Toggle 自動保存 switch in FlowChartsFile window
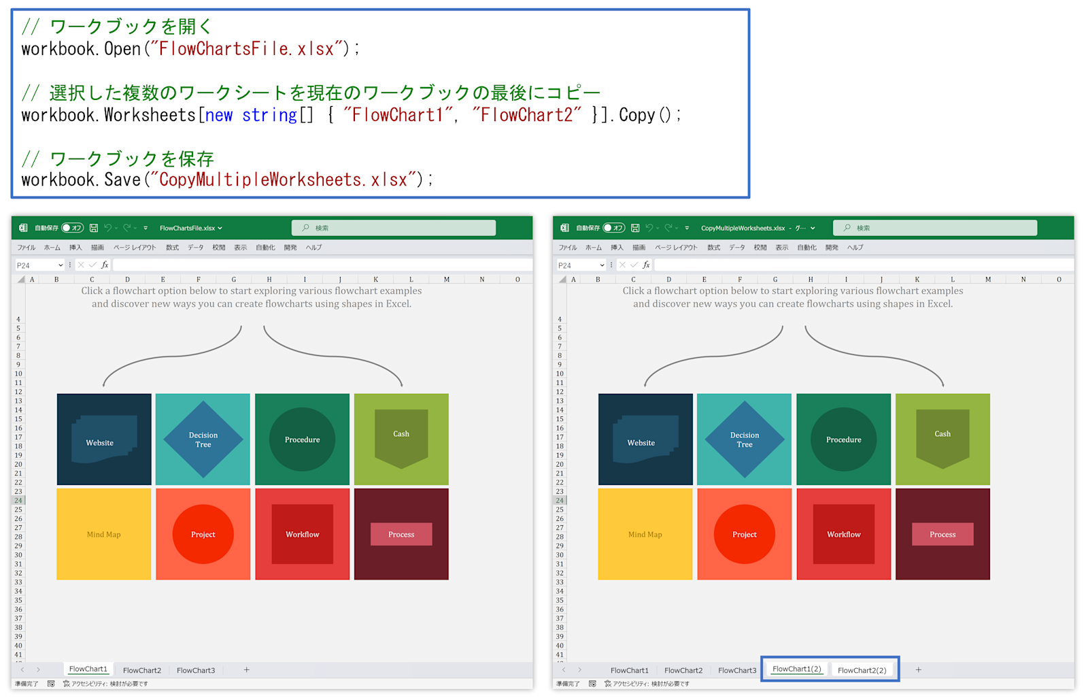This screenshot has height=700, width=1088. point(72,228)
